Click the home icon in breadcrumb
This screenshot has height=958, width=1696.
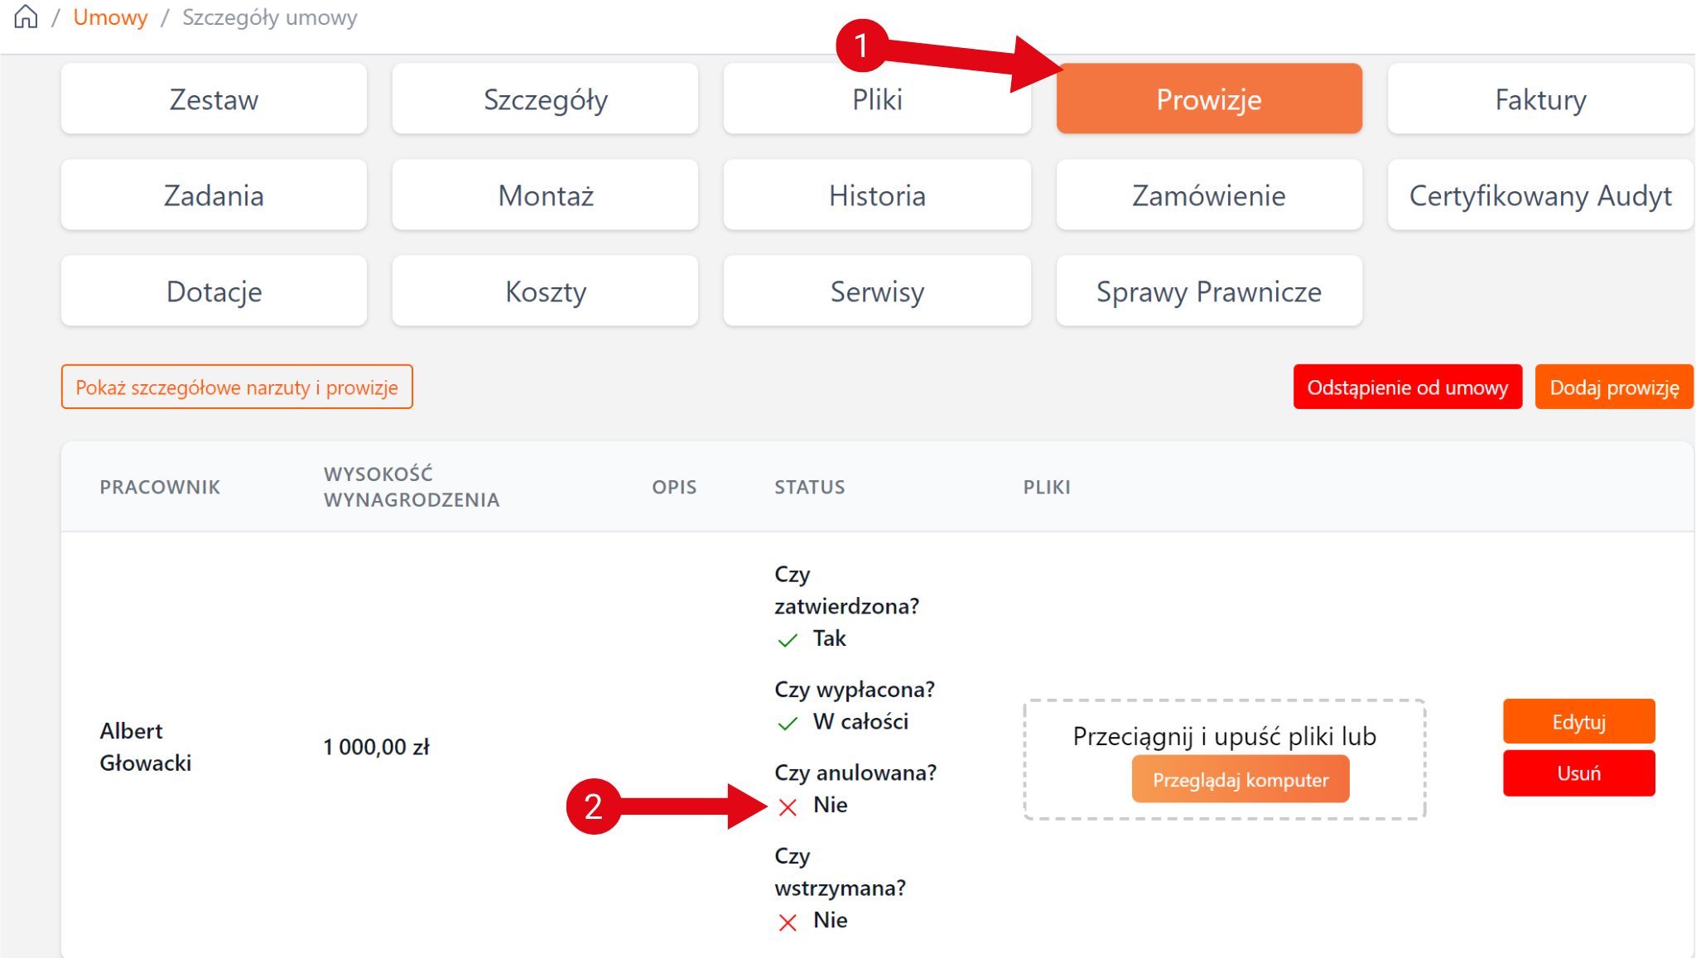pyautogui.click(x=26, y=17)
